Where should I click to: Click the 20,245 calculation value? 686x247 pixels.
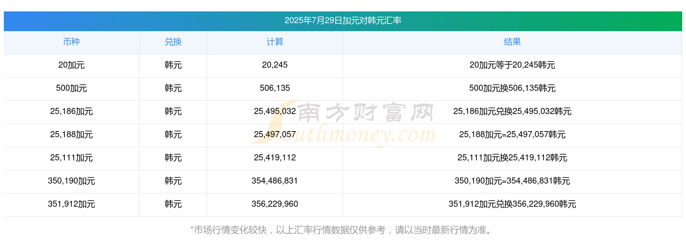(275, 65)
